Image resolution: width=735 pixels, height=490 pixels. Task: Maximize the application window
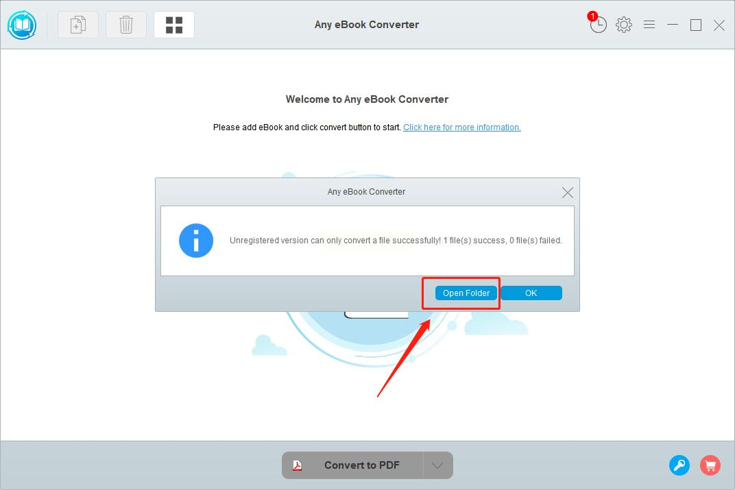tap(696, 25)
